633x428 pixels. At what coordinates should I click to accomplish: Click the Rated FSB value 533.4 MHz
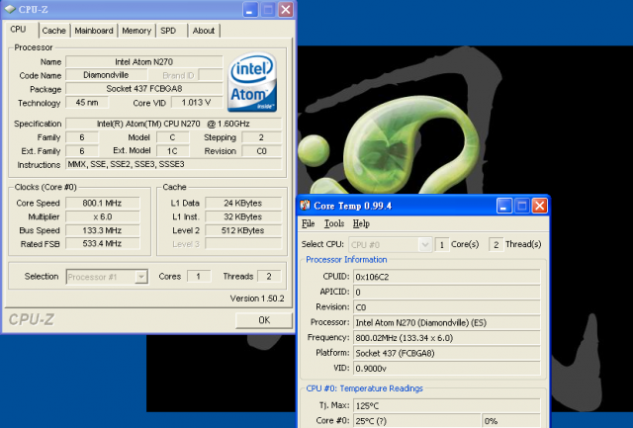pos(103,243)
